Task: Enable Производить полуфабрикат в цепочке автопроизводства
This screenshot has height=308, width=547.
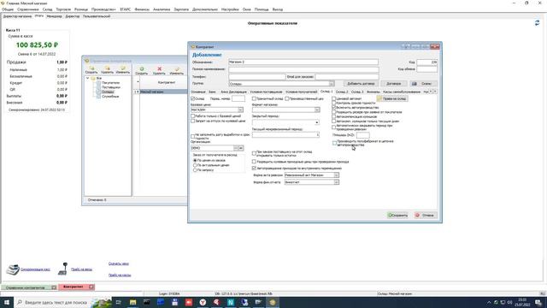Action: pyautogui.click(x=334, y=143)
